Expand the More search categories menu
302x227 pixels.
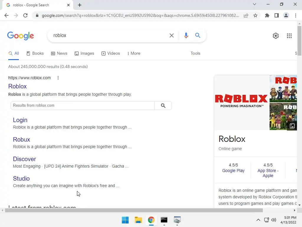click(x=134, y=53)
